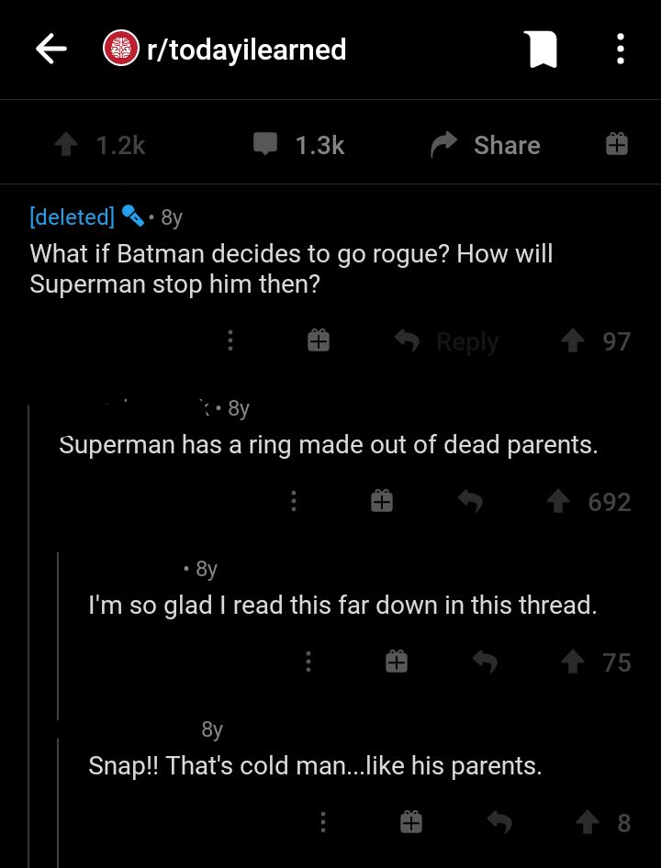Viewport: 661px width, 868px height.
Task: Give award to the post
Action: point(616,144)
